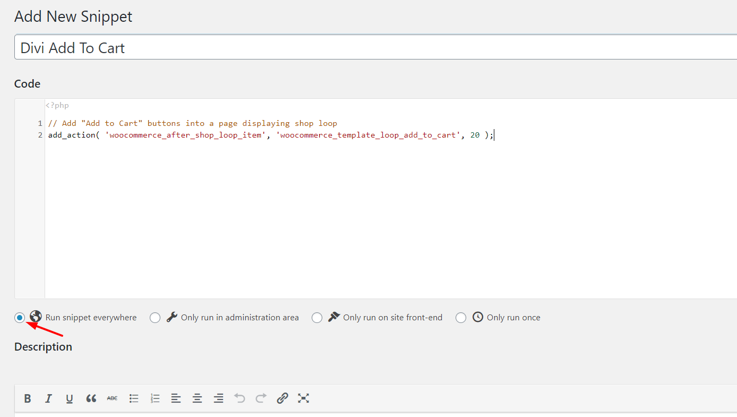The width and height of the screenshot is (737, 417).
Task: Click line number 2 in code gutter
Action: [40, 135]
